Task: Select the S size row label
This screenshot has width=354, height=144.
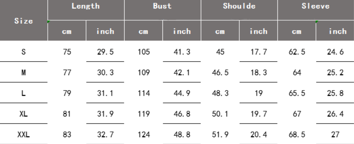Action: pos(23,52)
